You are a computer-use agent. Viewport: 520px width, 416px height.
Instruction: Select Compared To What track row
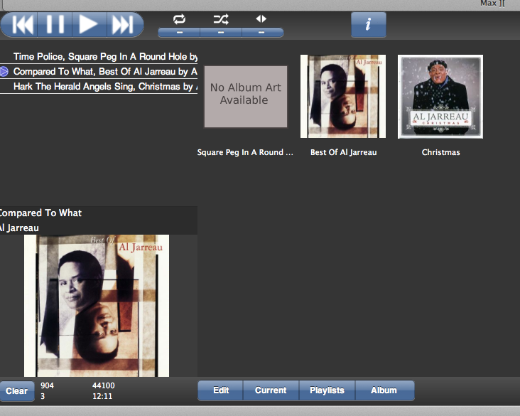(99, 71)
